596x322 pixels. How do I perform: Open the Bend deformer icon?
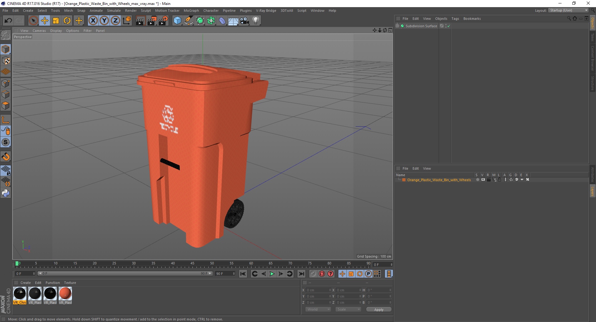tap(222, 21)
